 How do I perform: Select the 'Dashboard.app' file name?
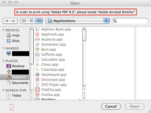[x=54, y=75]
